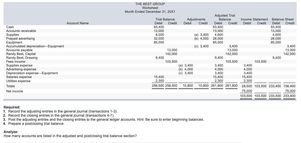Click the '(c) 3,400' credit adjustment for Accumulated depreciation
Viewport: 301px width, 143px height.
click(201, 46)
